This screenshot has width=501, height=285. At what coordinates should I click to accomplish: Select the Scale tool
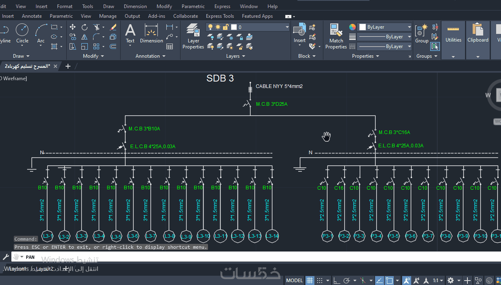pos(85,46)
